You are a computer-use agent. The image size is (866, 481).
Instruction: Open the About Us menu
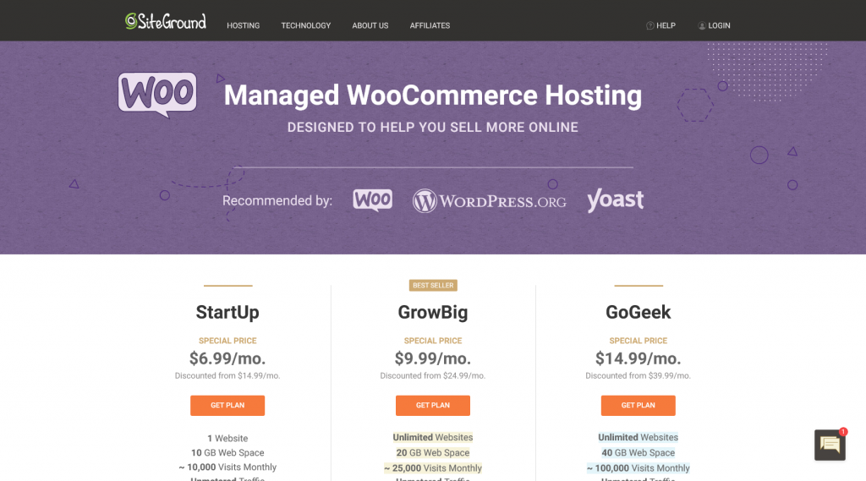370,25
